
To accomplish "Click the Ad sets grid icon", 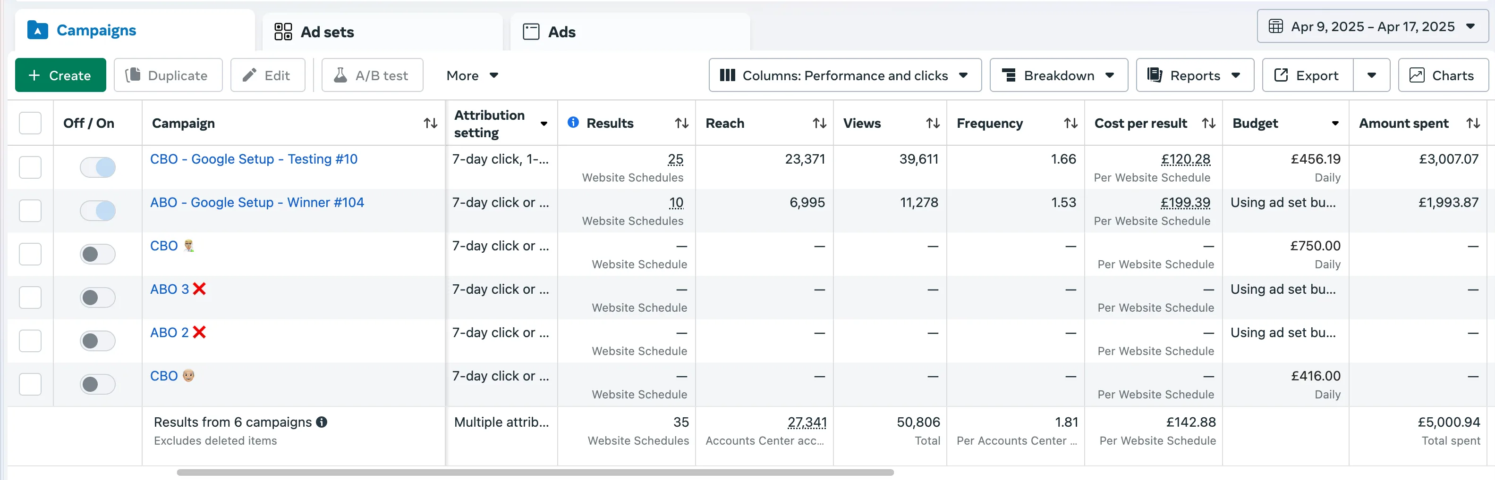I will click(283, 31).
